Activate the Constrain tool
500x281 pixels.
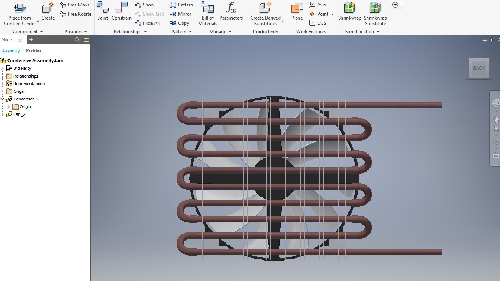[x=122, y=11]
